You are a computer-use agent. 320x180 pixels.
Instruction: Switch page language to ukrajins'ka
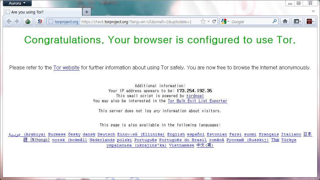[136, 146]
